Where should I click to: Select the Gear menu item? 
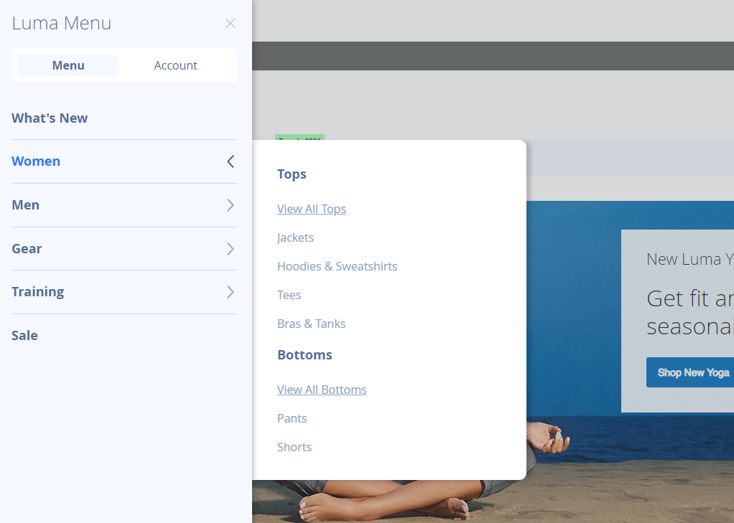[27, 248]
